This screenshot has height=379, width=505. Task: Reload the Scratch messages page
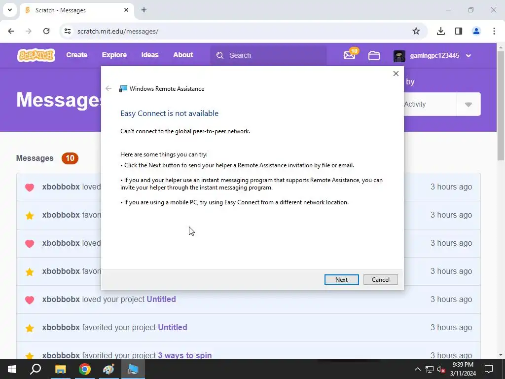[x=46, y=31]
